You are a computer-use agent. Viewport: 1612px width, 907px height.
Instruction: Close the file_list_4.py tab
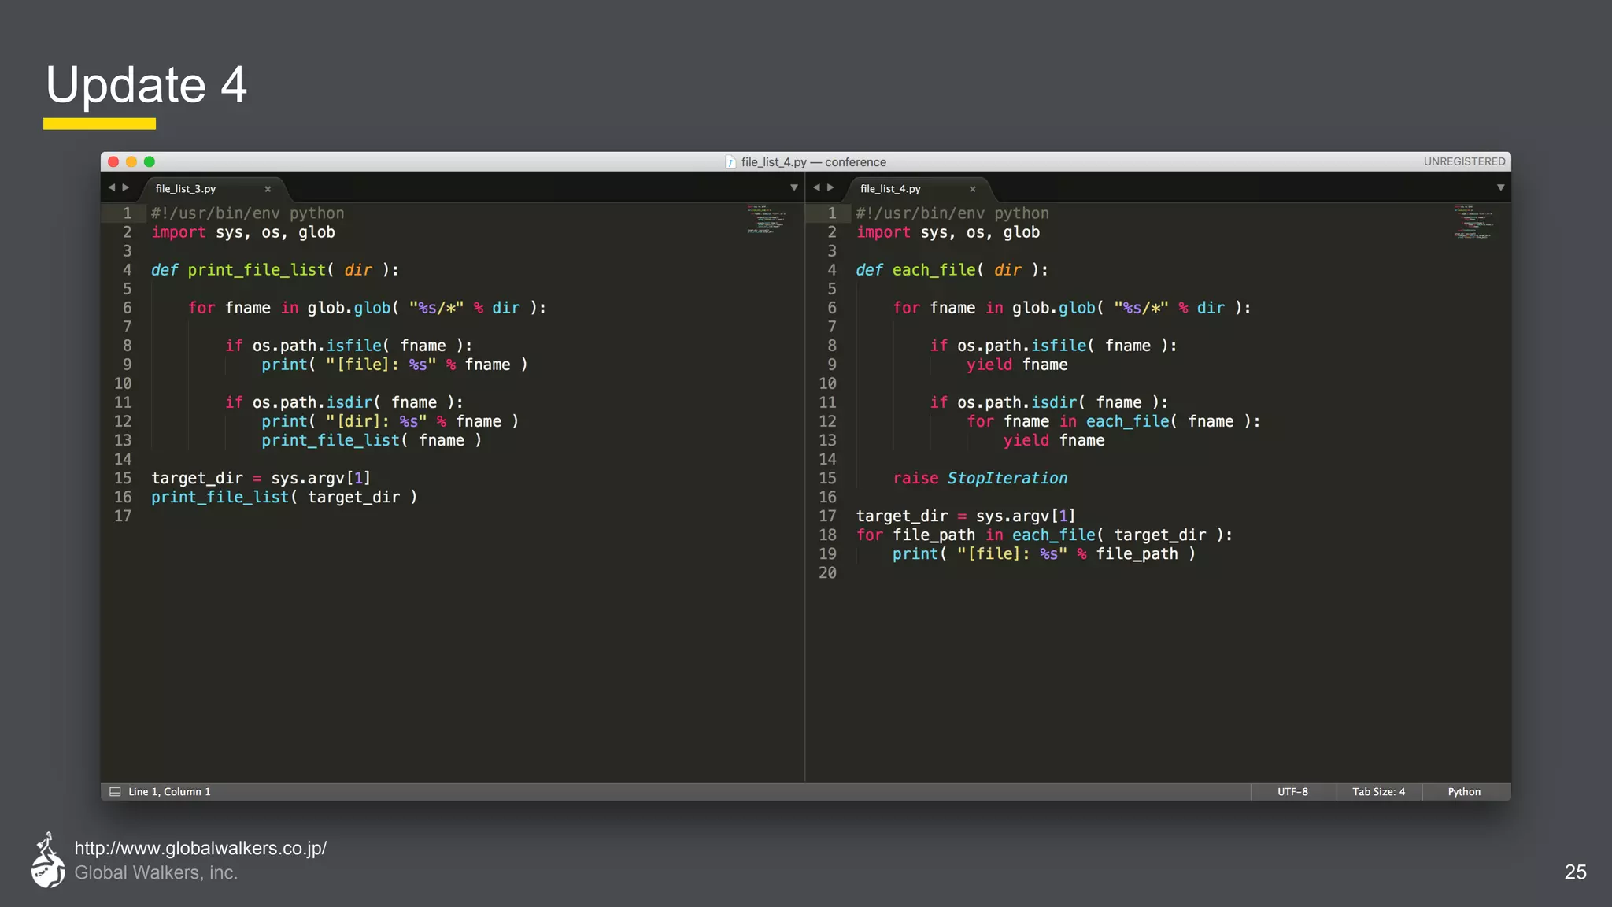point(972,189)
